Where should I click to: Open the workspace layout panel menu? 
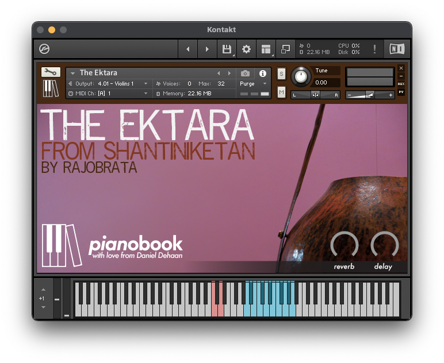pos(266,49)
